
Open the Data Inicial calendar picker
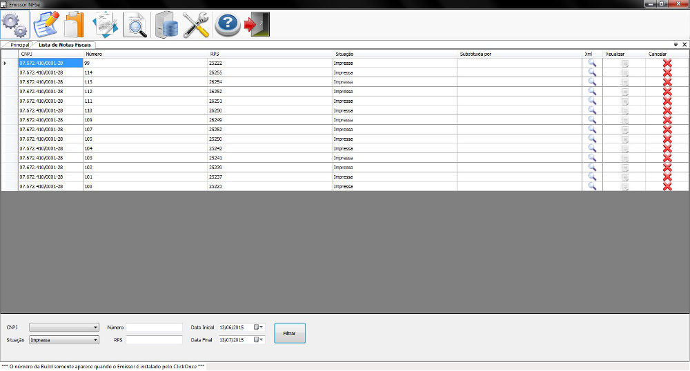pyautogui.click(x=259, y=327)
